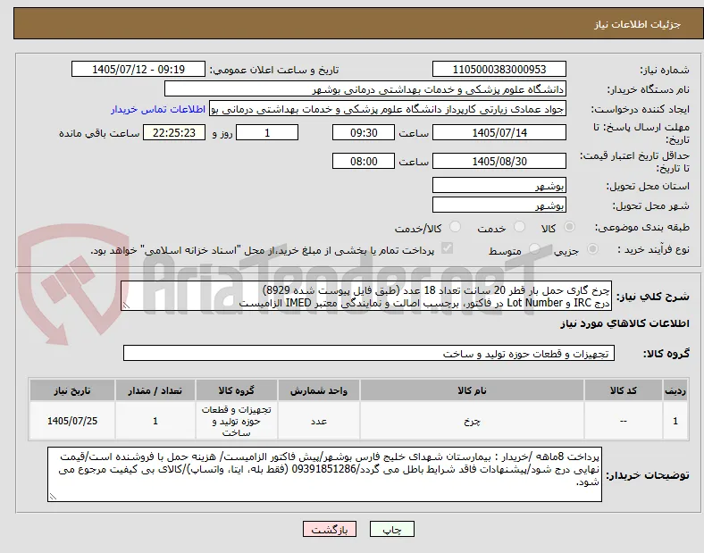
Task: Select the خدمت radio button
Action: click(x=519, y=227)
